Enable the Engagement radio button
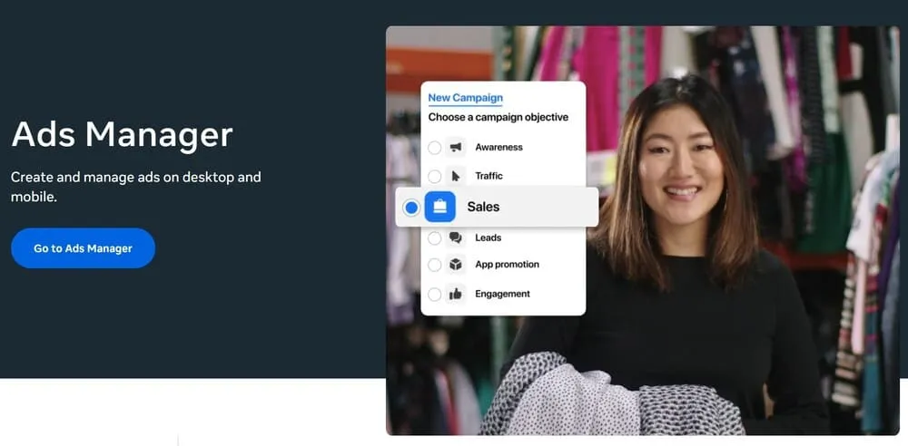This screenshot has width=908, height=446. tap(435, 294)
